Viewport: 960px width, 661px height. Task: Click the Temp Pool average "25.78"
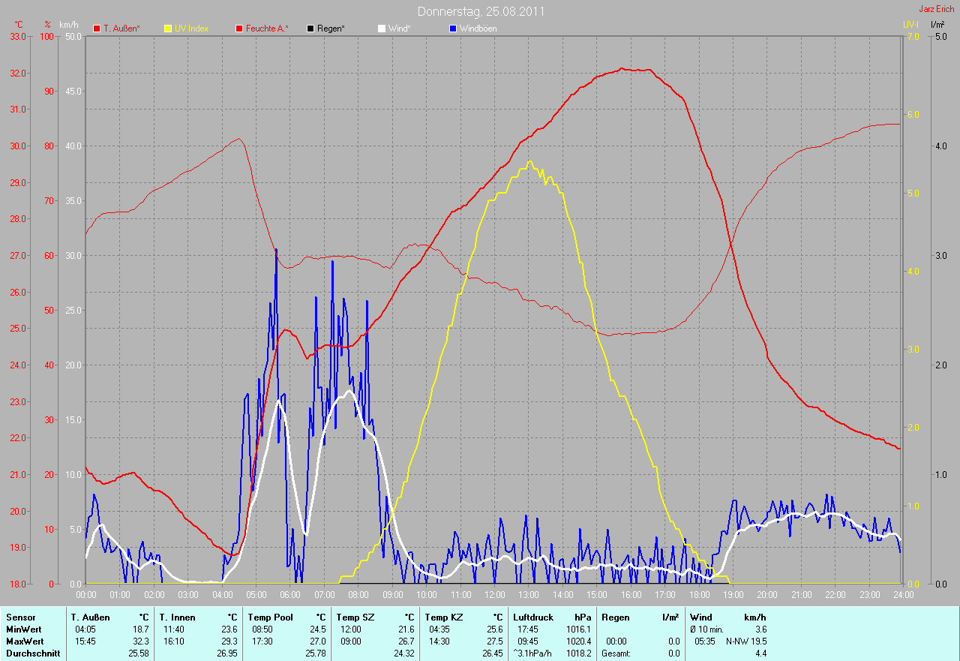click(x=316, y=653)
